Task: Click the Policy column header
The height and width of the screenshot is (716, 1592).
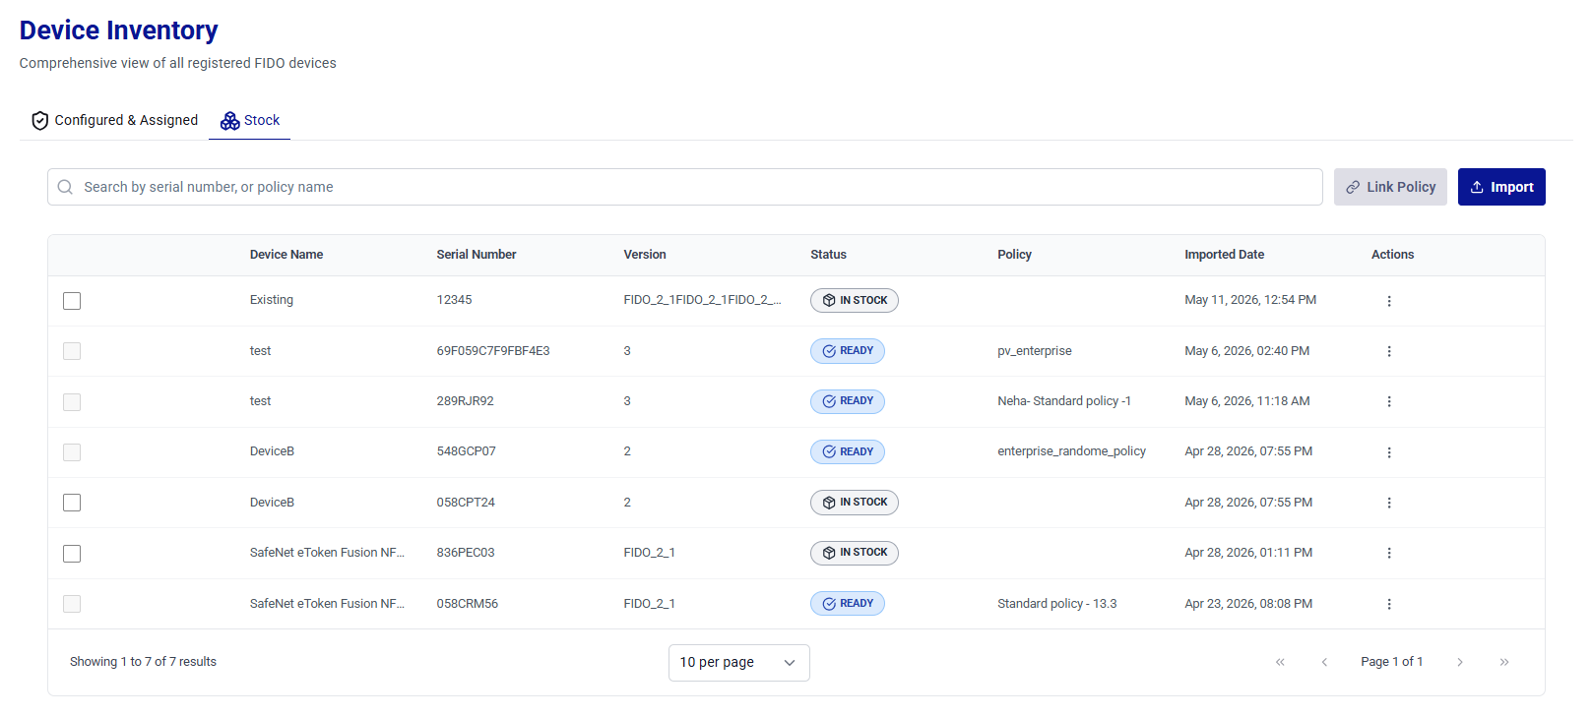Action: coord(1014,255)
